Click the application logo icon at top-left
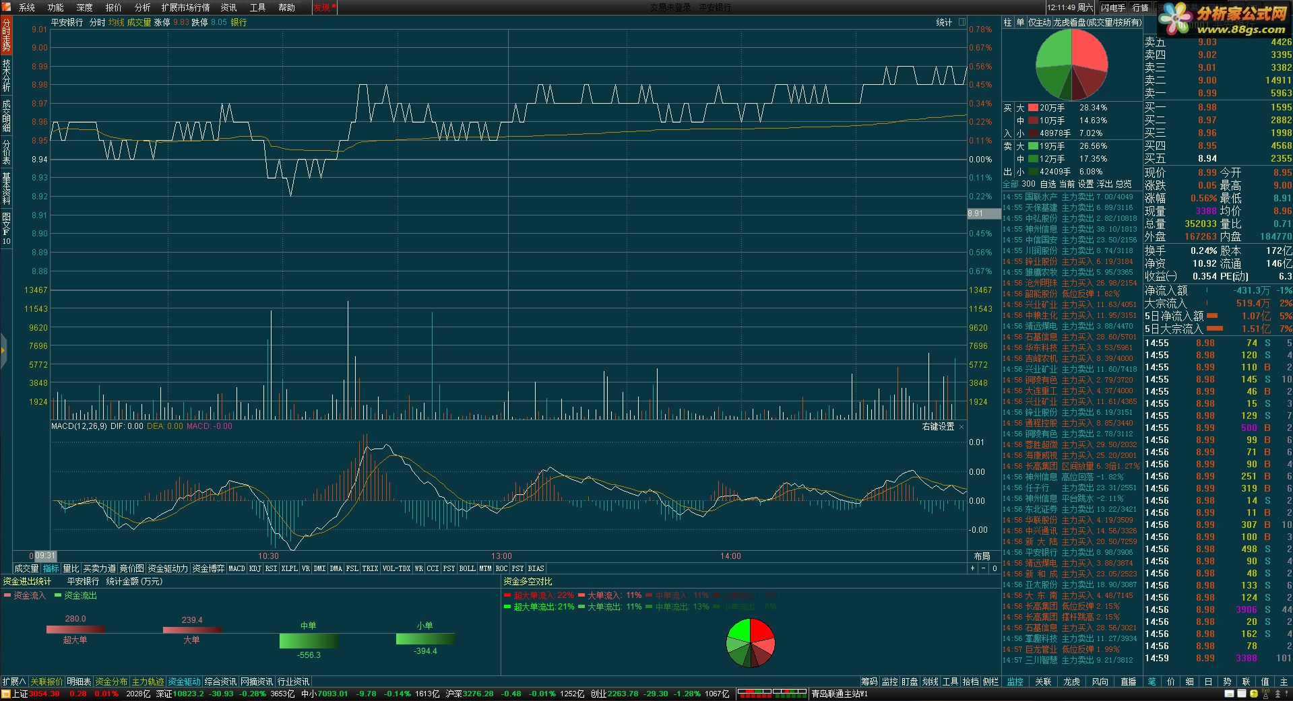 pyautogui.click(x=7, y=7)
